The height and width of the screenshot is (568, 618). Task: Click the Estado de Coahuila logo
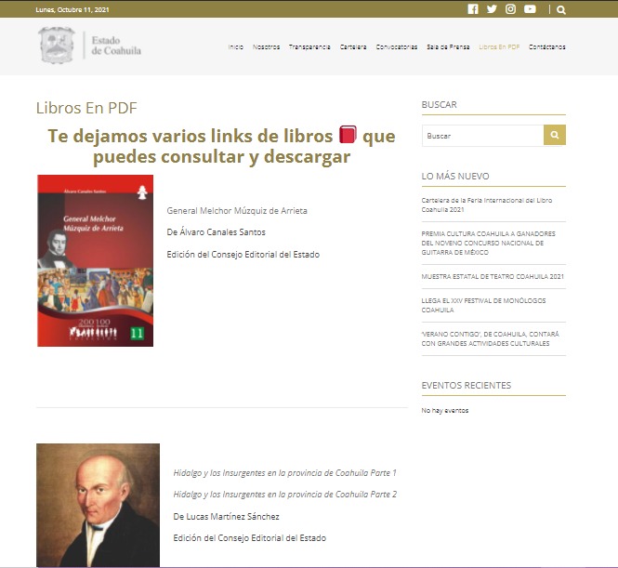click(90, 46)
